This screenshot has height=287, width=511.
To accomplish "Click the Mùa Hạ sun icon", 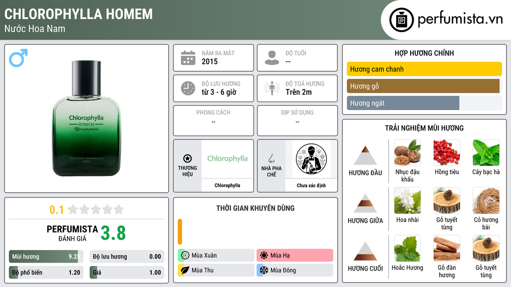I will [x=264, y=255].
